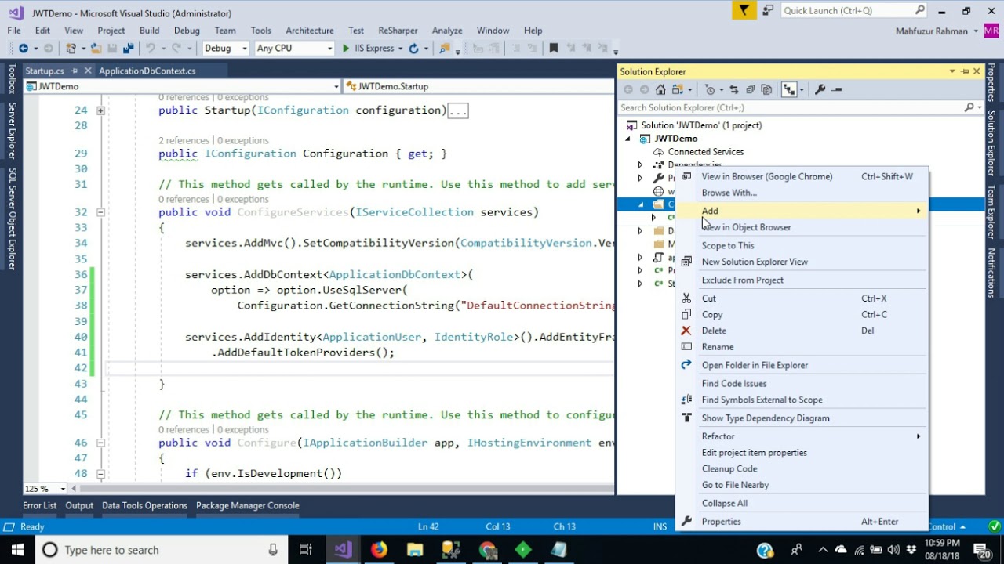The height and width of the screenshot is (564, 1004).
Task: Open the Package Manager Console panel
Action: point(247,506)
